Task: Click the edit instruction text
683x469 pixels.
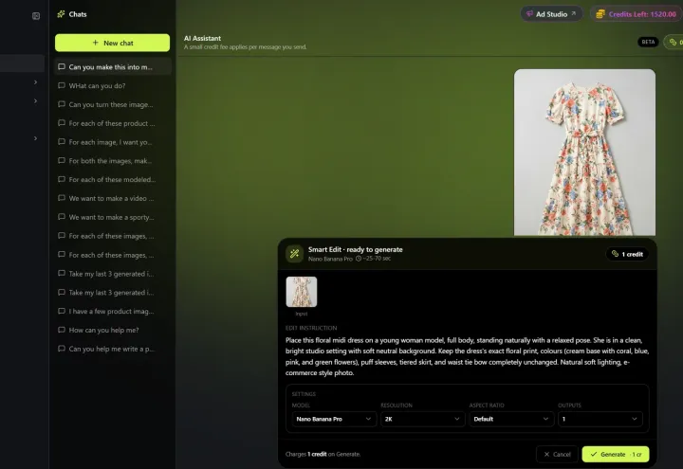Action: point(467,356)
